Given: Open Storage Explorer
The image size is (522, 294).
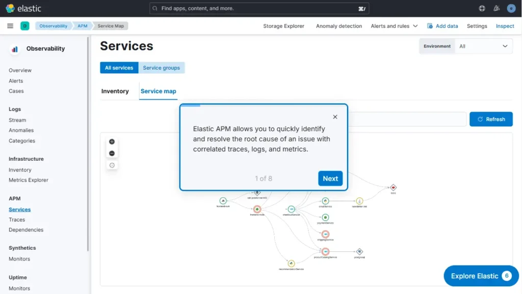Looking at the screenshot, I should point(283,26).
